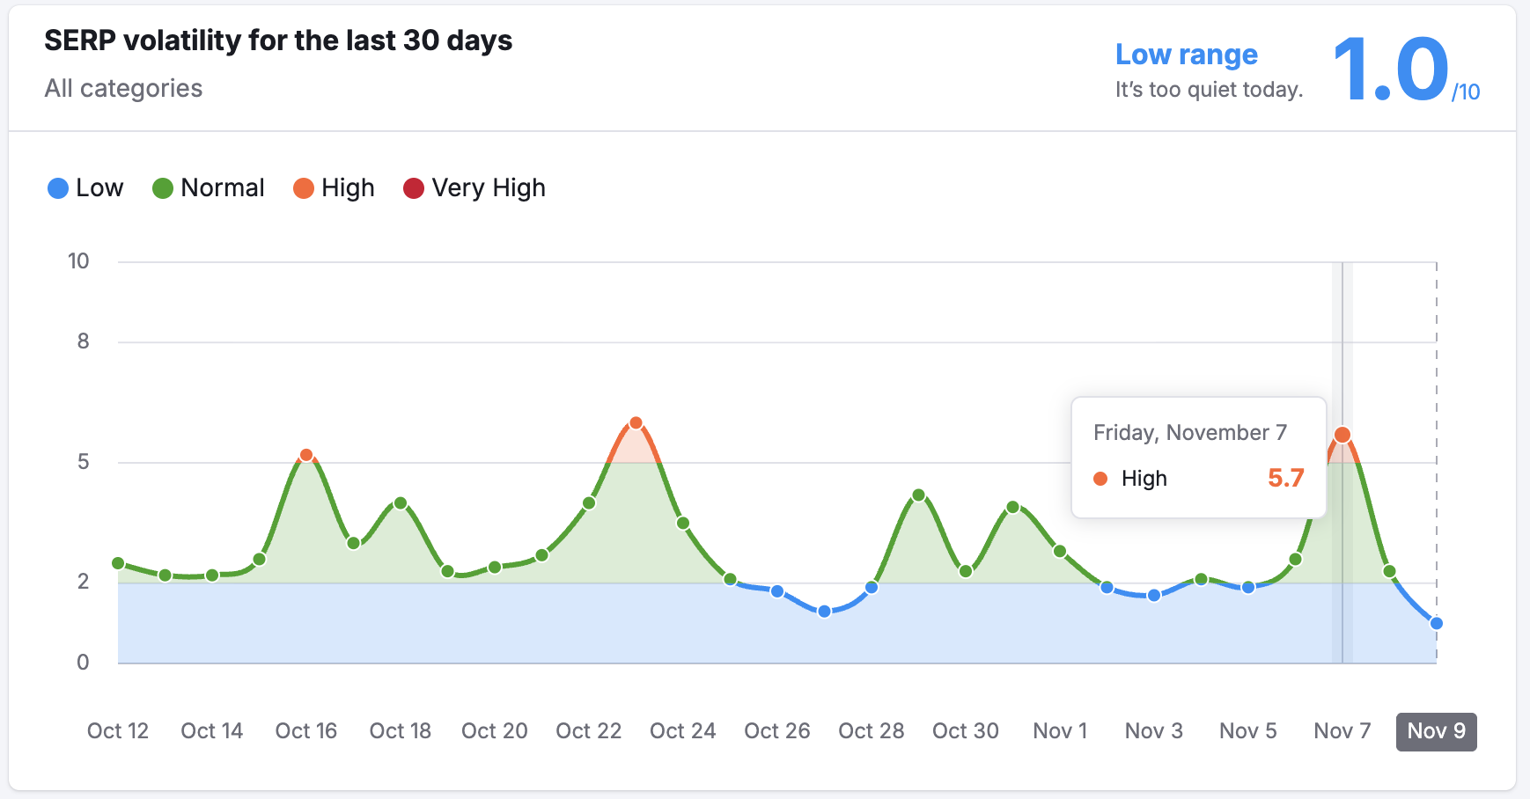Toggle the orange High legend indicator
Image resolution: width=1530 pixels, height=799 pixels.
[x=304, y=187]
